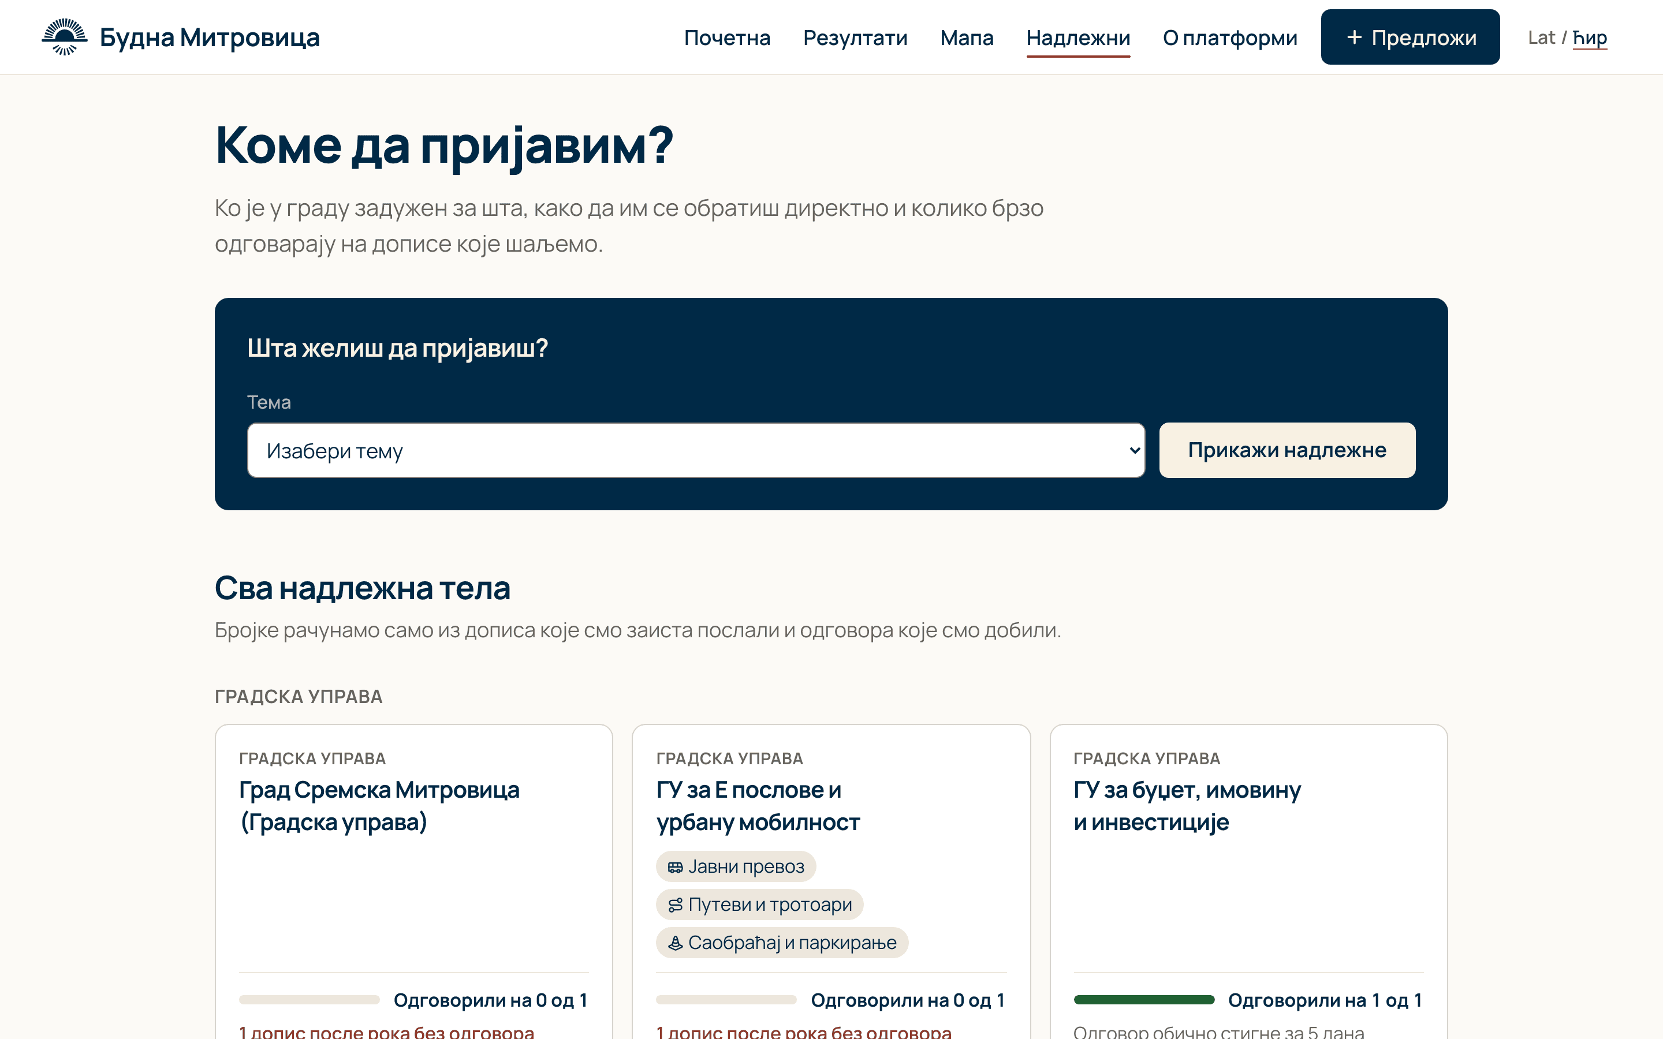Viewport: 1663px width, 1039px height.
Task: Open ГУ за буџет, имовину и инвестиције card
Action: click(x=1248, y=881)
